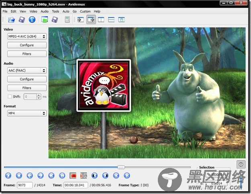Screen dimensions: 251x194
Task: Seek to the next black frame
Action: 105,176
